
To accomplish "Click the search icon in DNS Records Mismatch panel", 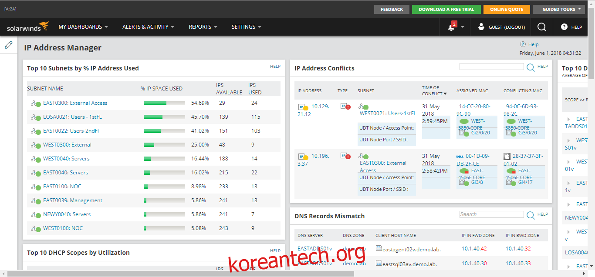I will [531, 215].
